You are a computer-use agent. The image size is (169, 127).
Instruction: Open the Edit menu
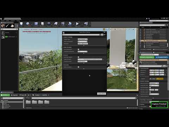tap(7, 21)
